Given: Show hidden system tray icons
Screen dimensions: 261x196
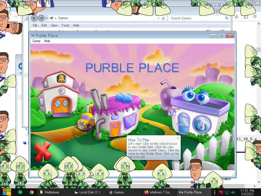Looking at the screenshot, I should click(x=215, y=192).
